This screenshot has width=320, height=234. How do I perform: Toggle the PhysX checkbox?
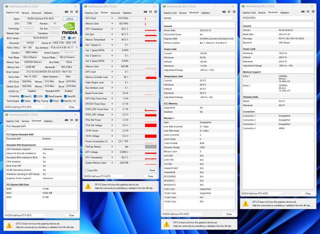pos(51,101)
